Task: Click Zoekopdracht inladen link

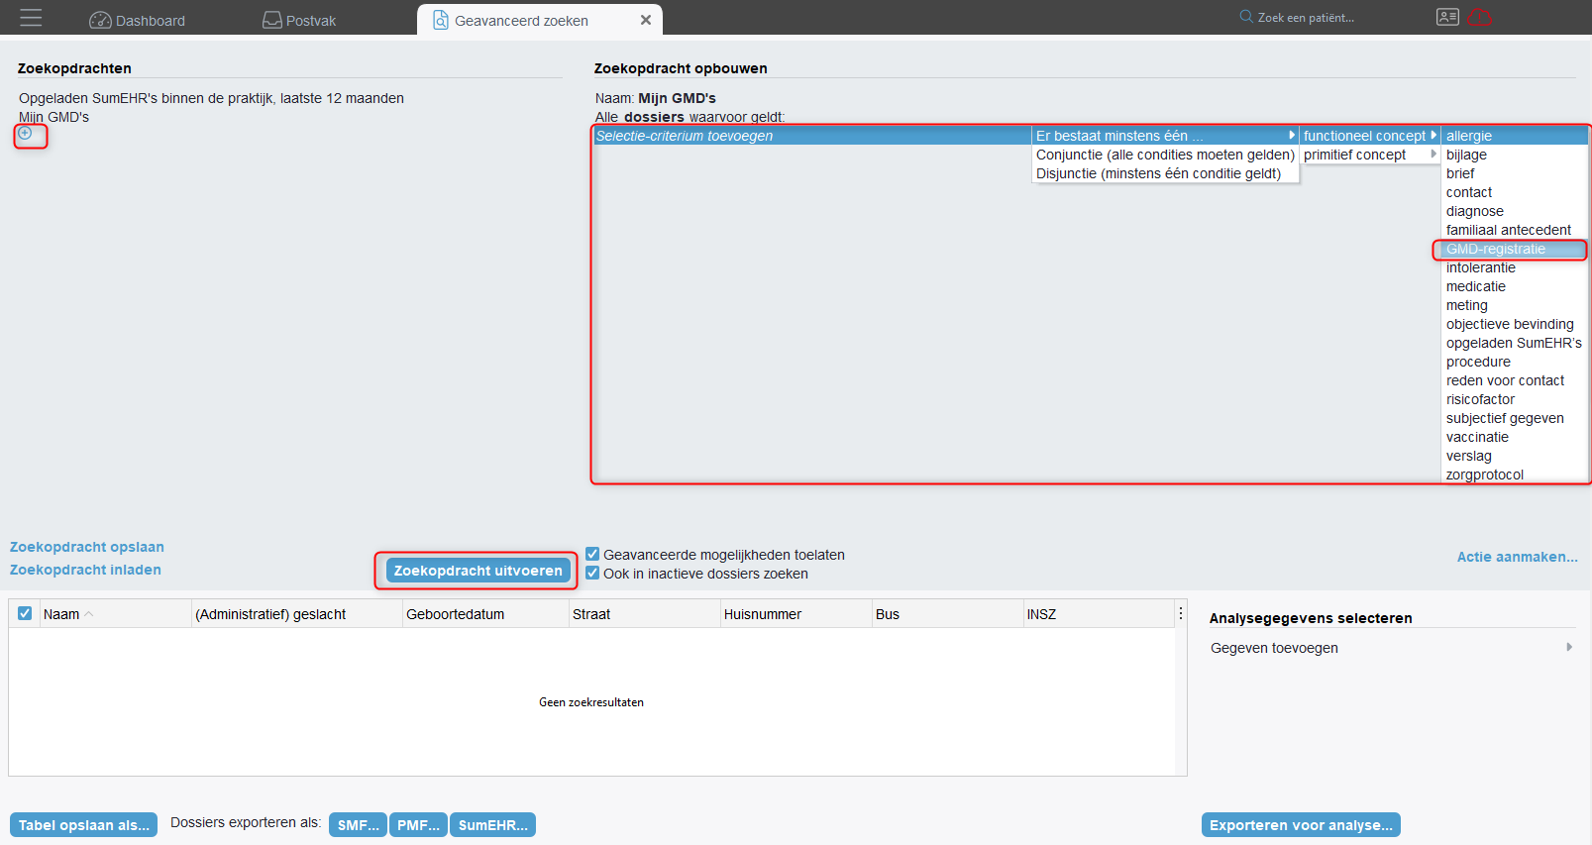Action: (x=85, y=570)
